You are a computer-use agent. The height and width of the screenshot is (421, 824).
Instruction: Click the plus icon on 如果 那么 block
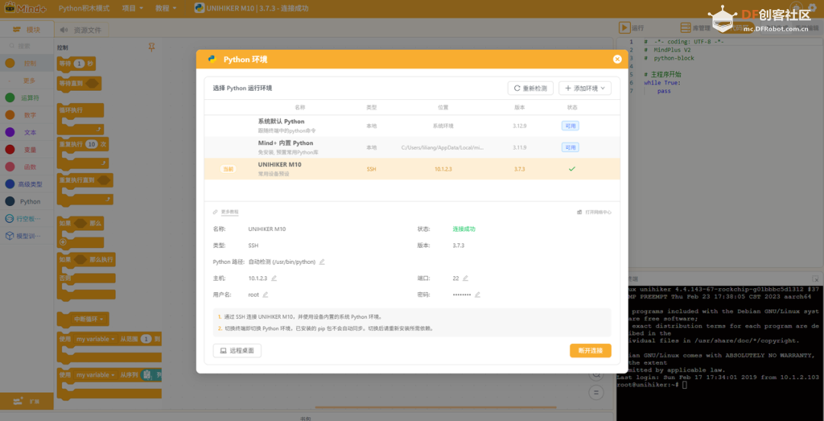63,243
